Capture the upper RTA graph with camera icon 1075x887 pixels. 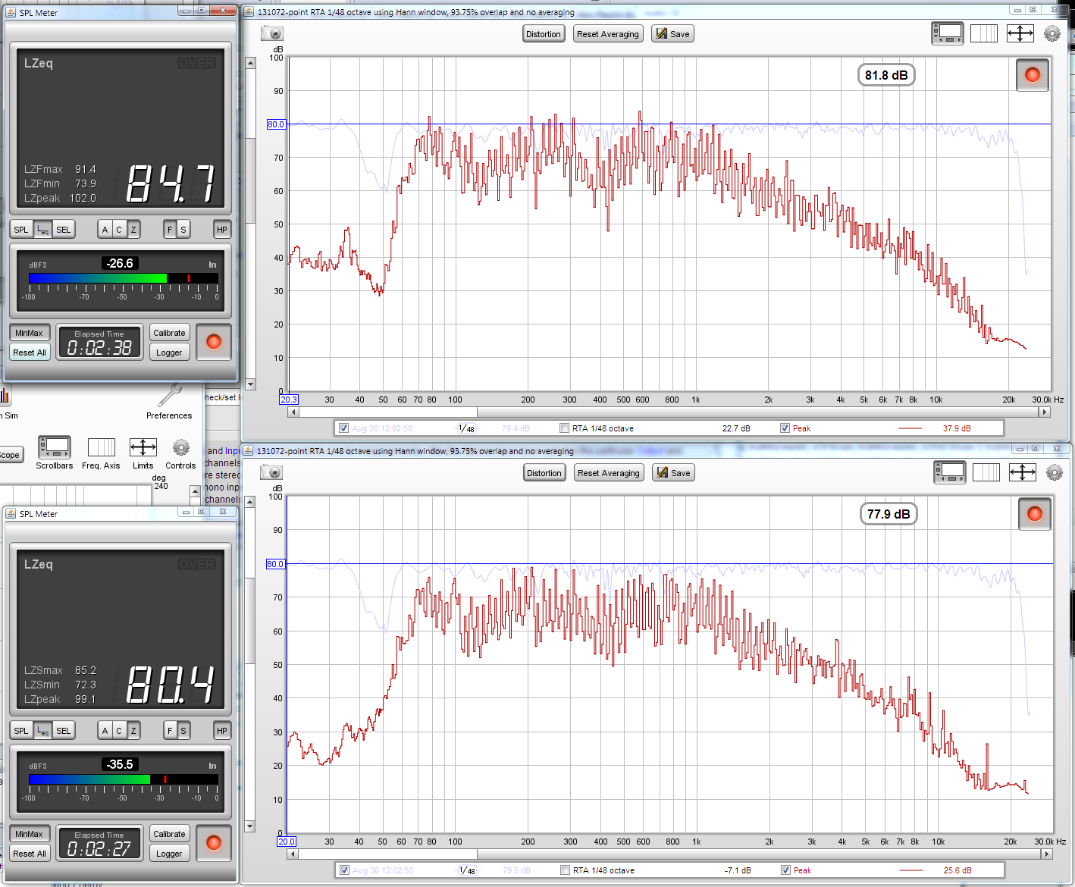(x=272, y=33)
